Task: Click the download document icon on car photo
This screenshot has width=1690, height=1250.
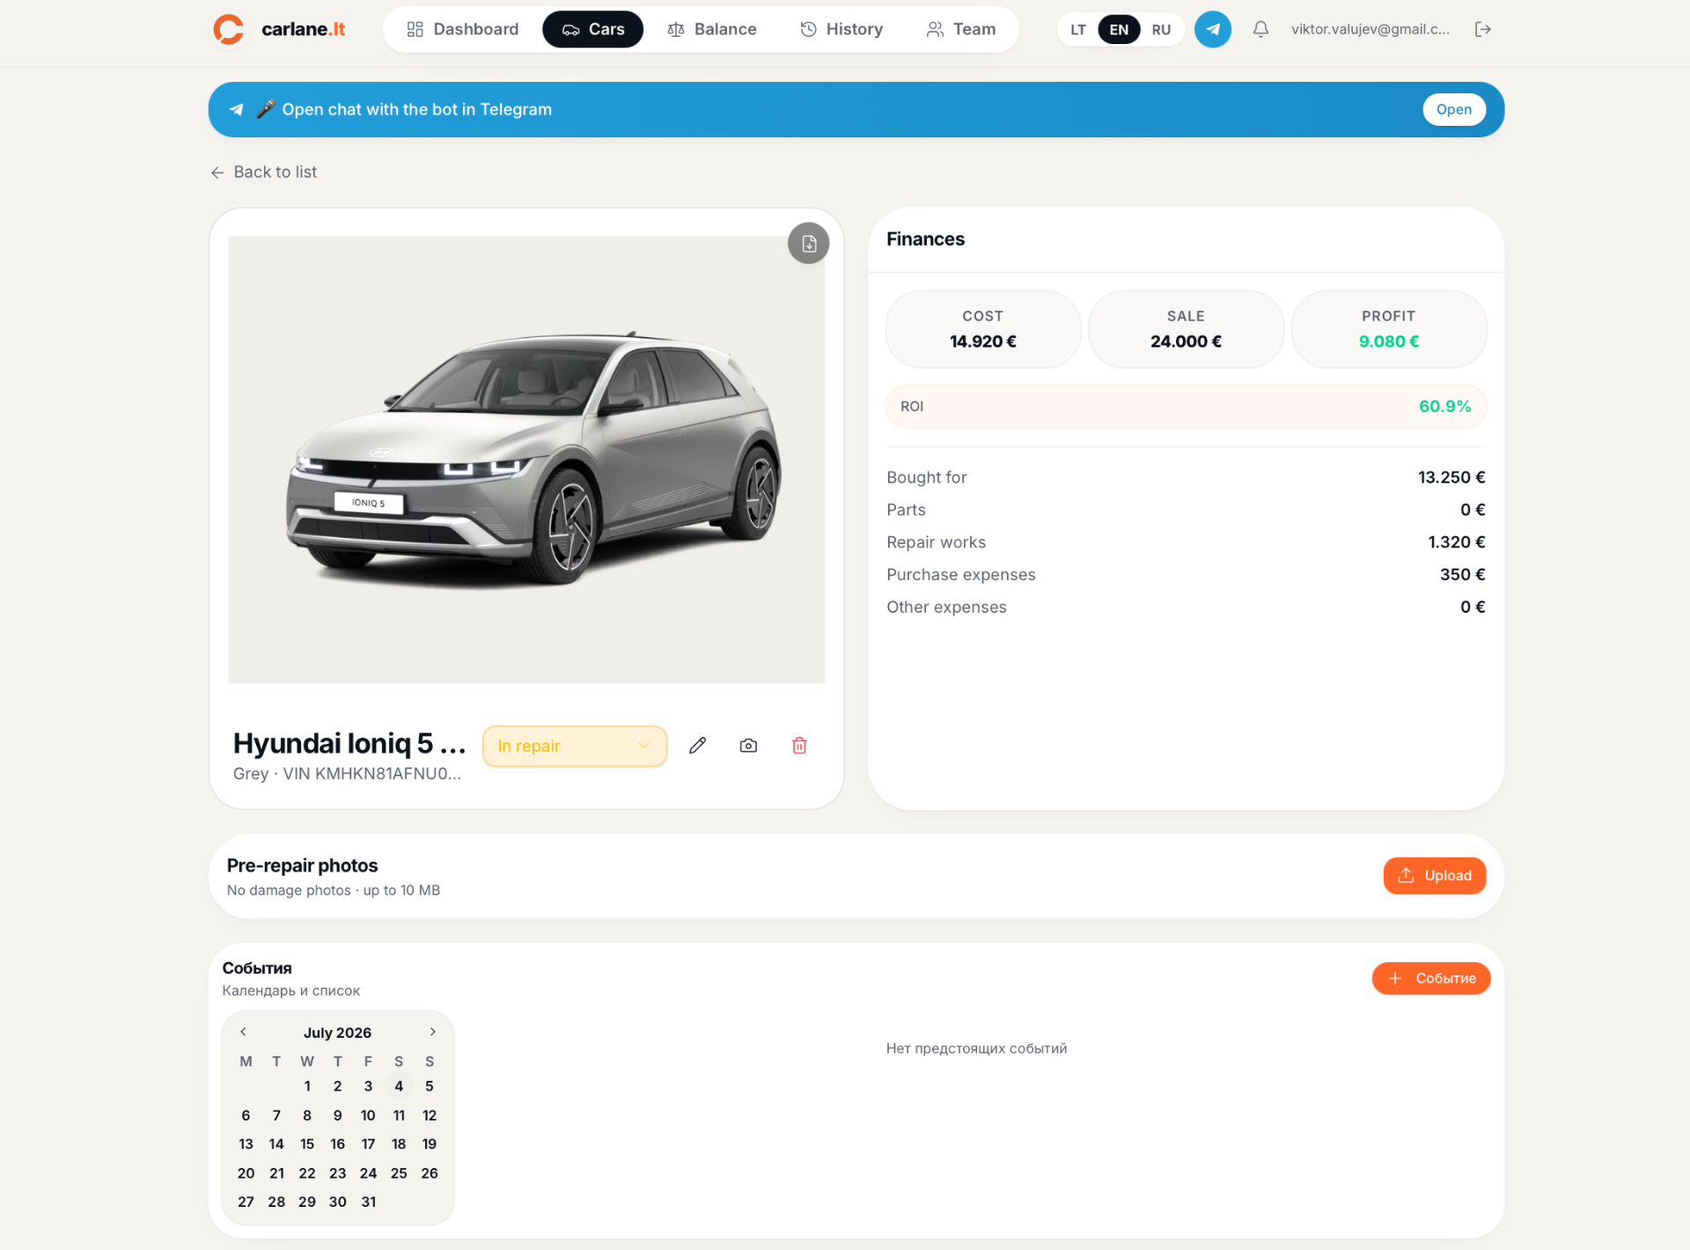Action: (808, 244)
